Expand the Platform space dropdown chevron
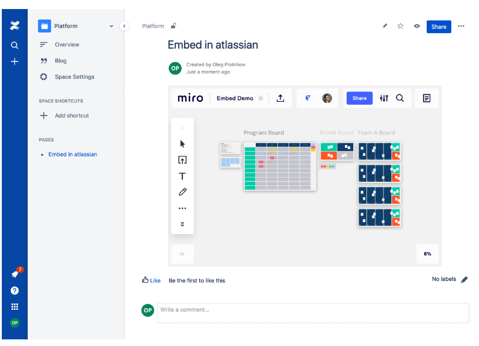This screenshot has width=479, height=346. (111, 26)
